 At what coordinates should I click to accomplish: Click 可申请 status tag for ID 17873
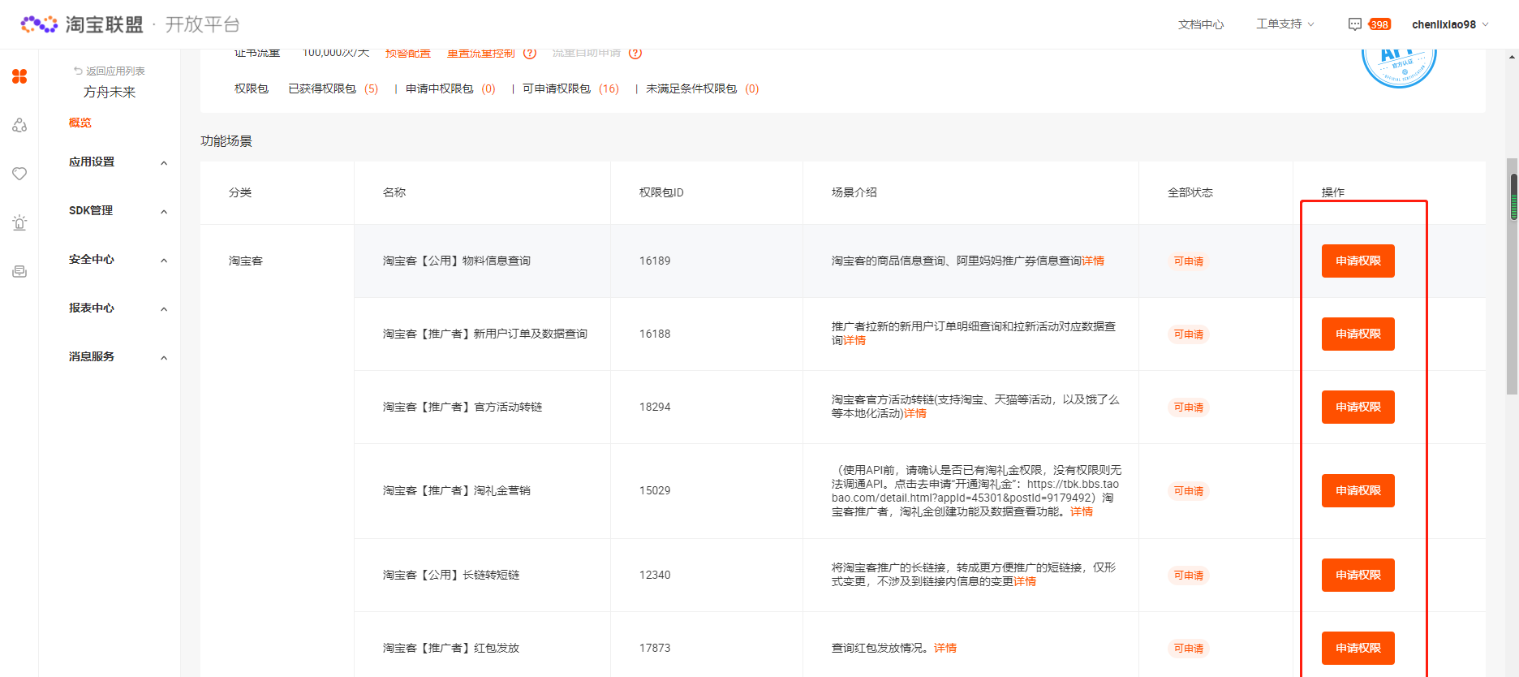coord(1189,648)
